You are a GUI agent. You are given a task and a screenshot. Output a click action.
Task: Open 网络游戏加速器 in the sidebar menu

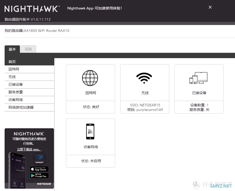pyautogui.click(x=29, y=107)
